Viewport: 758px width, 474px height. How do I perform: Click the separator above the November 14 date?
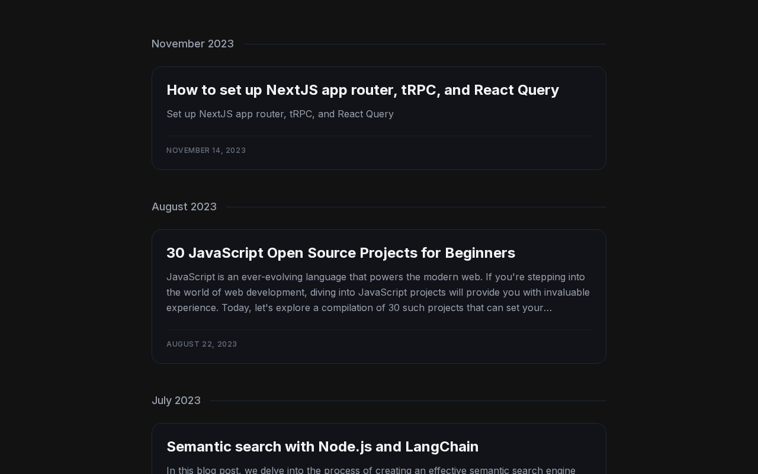point(379,136)
